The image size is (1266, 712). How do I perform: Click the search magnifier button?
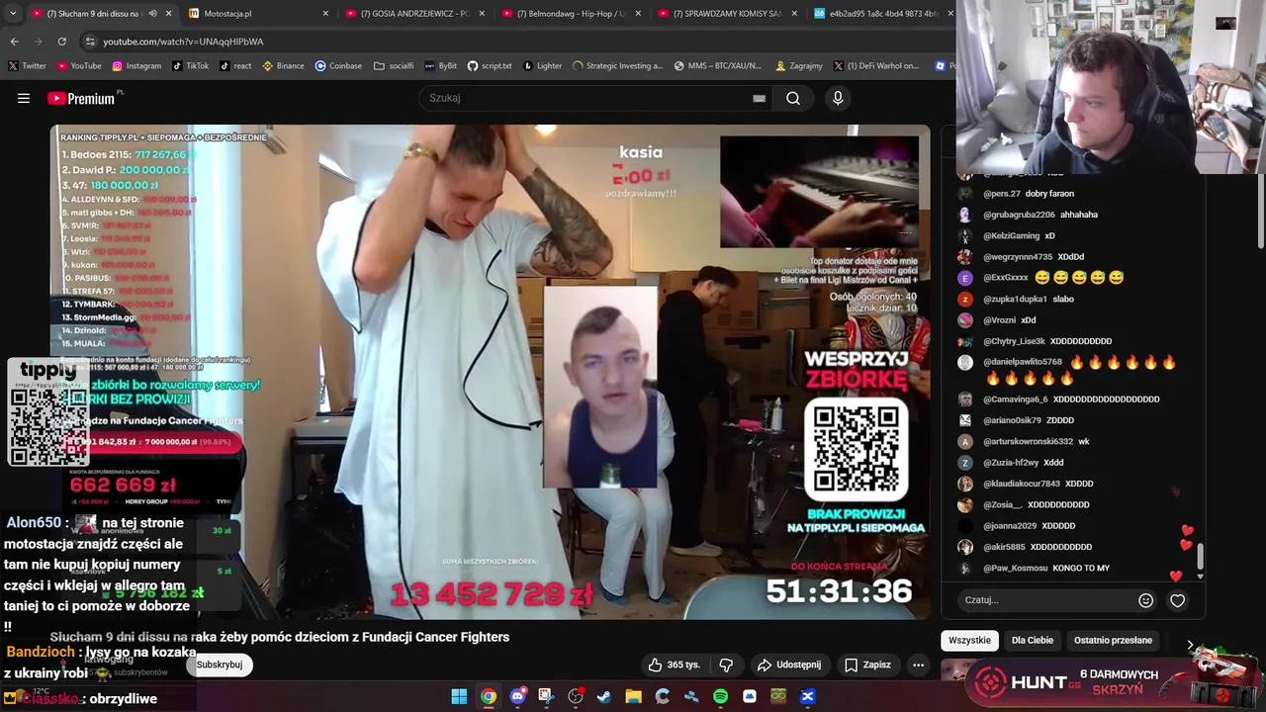793,98
